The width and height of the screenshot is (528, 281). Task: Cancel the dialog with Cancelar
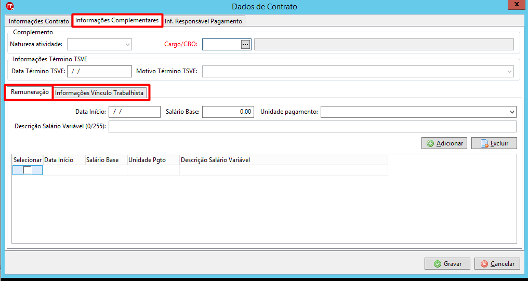coord(497,263)
